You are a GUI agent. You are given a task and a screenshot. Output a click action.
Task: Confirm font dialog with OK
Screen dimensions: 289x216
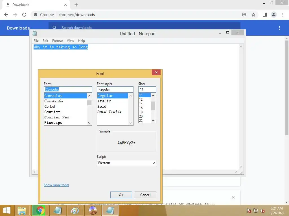121,195
